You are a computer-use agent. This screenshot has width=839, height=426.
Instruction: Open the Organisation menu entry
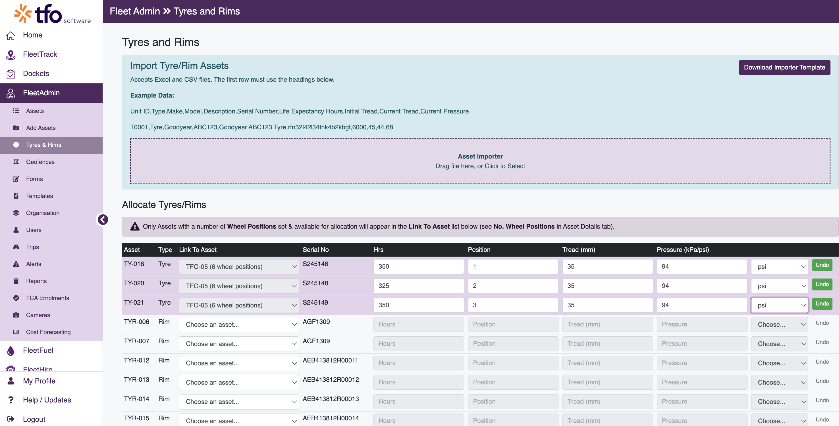51,213
